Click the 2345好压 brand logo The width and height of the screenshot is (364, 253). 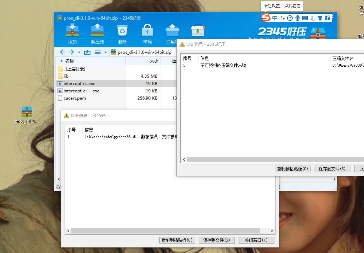pos(282,31)
